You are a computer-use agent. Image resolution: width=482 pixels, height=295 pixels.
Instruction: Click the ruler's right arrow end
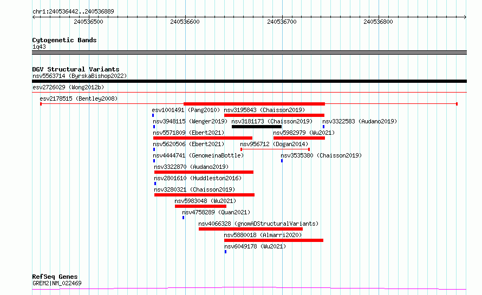click(x=465, y=17)
